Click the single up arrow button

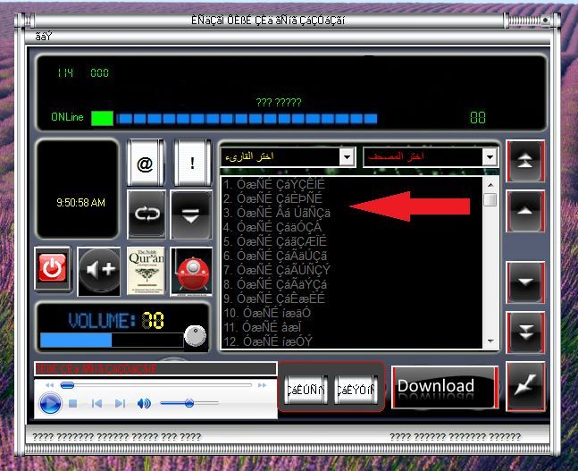point(524,211)
